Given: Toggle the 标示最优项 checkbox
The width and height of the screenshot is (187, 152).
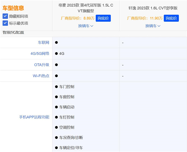Looking at the screenshot, I should 5,23.
